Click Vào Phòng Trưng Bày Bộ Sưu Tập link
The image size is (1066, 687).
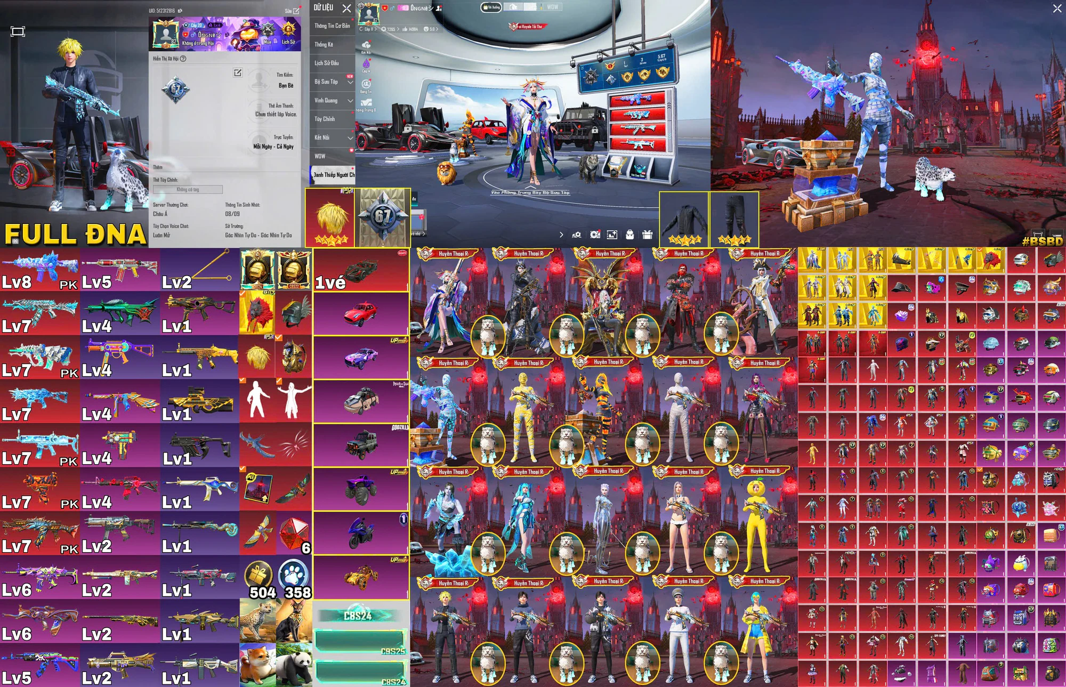point(530,192)
